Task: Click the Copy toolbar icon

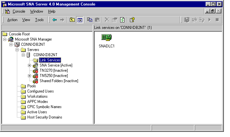Action: point(90,20)
